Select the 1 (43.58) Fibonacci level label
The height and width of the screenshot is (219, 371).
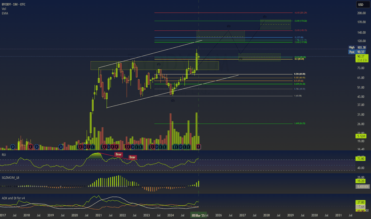click(x=298, y=96)
